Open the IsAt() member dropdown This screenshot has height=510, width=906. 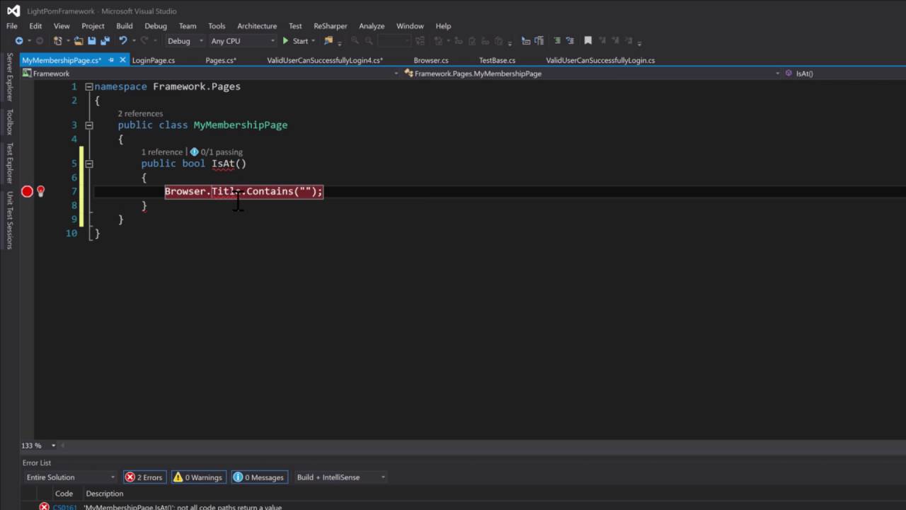pos(805,74)
